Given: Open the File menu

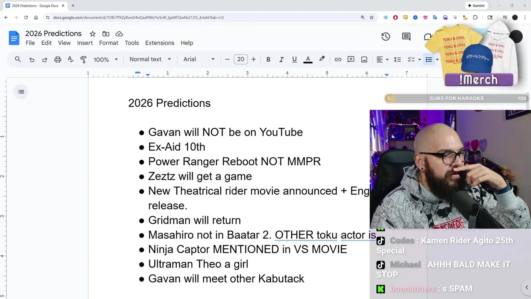Looking at the screenshot, I should click(x=30, y=43).
